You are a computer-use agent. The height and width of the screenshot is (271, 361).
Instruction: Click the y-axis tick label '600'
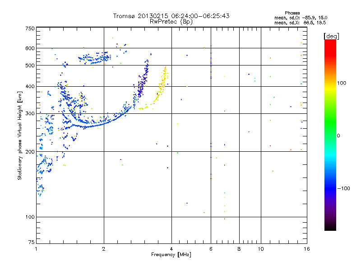(30, 48)
